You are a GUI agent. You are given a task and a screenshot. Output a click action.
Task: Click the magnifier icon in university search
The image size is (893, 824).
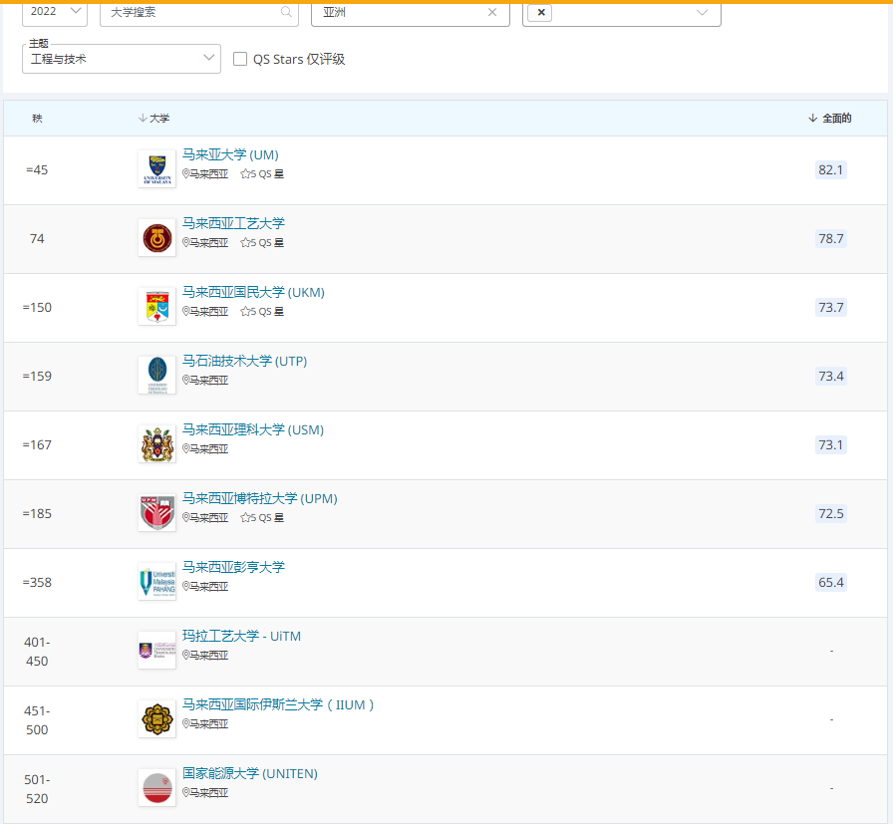(x=286, y=12)
